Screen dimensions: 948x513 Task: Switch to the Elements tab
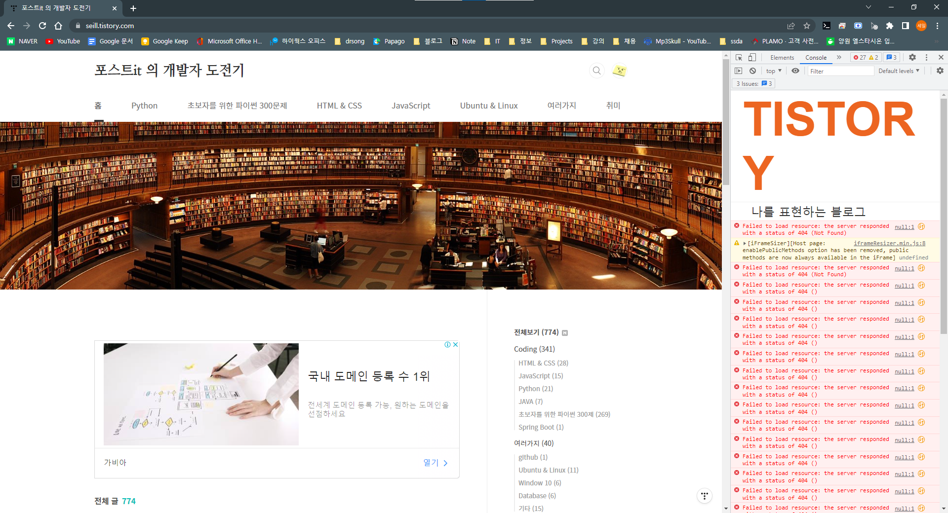(782, 58)
